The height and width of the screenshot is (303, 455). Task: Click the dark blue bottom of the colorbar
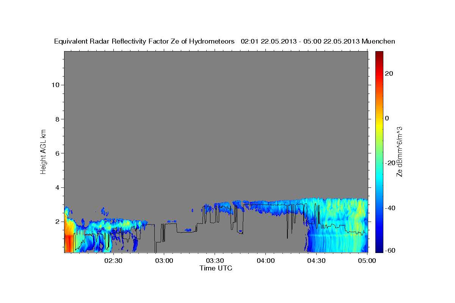pos(379,248)
